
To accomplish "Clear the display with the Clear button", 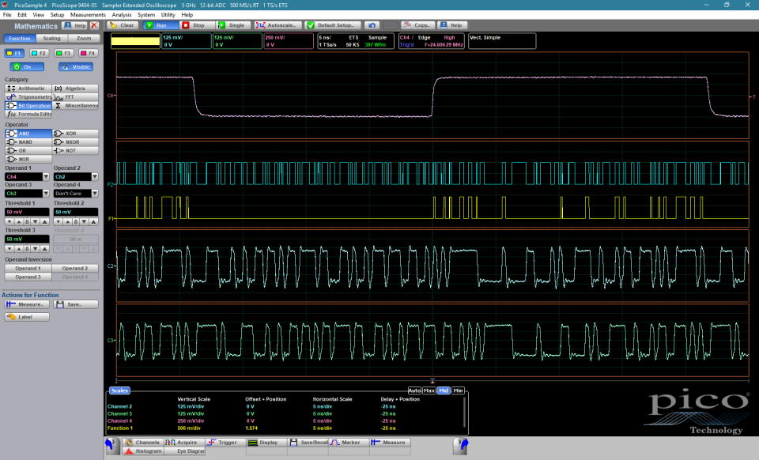I will (x=123, y=25).
